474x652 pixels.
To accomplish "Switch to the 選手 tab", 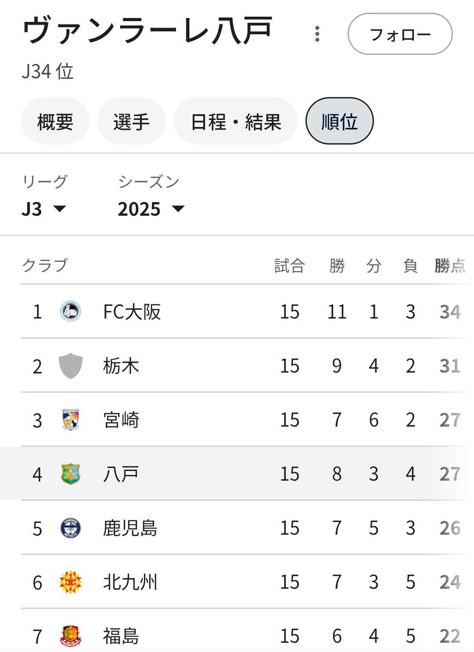I will tap(131, 121).
